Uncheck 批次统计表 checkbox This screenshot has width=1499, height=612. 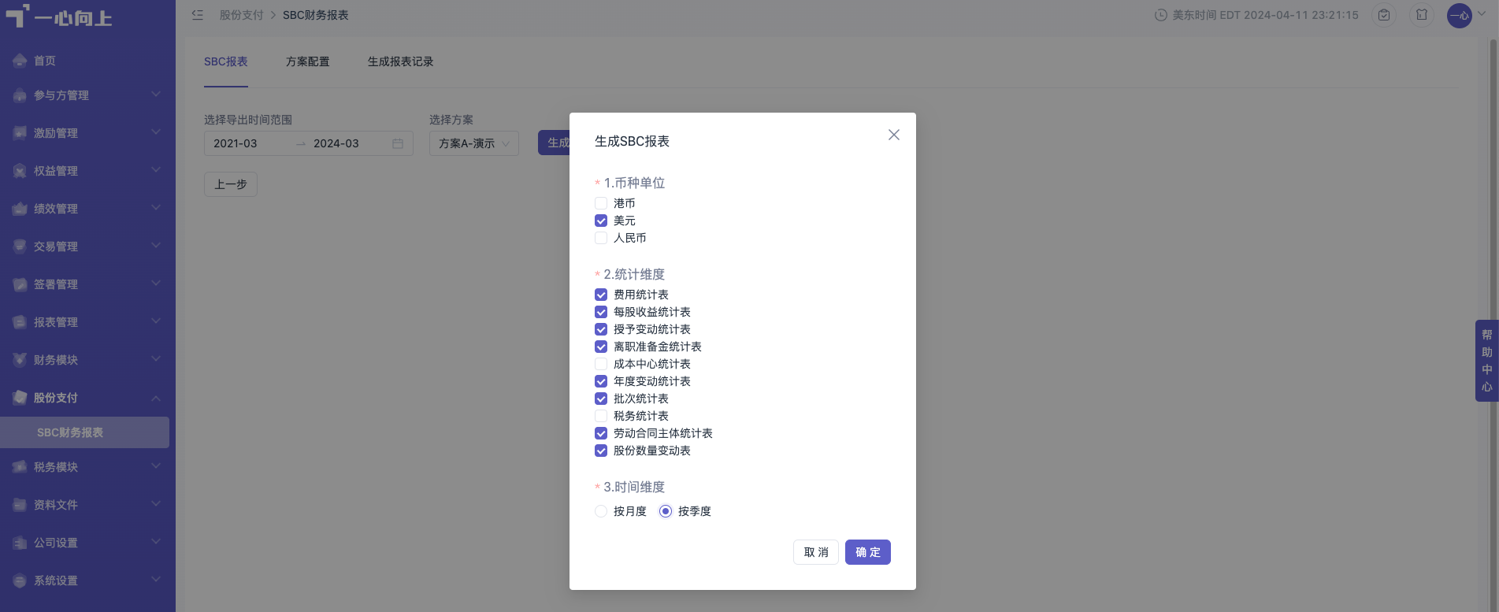point(601,399)
